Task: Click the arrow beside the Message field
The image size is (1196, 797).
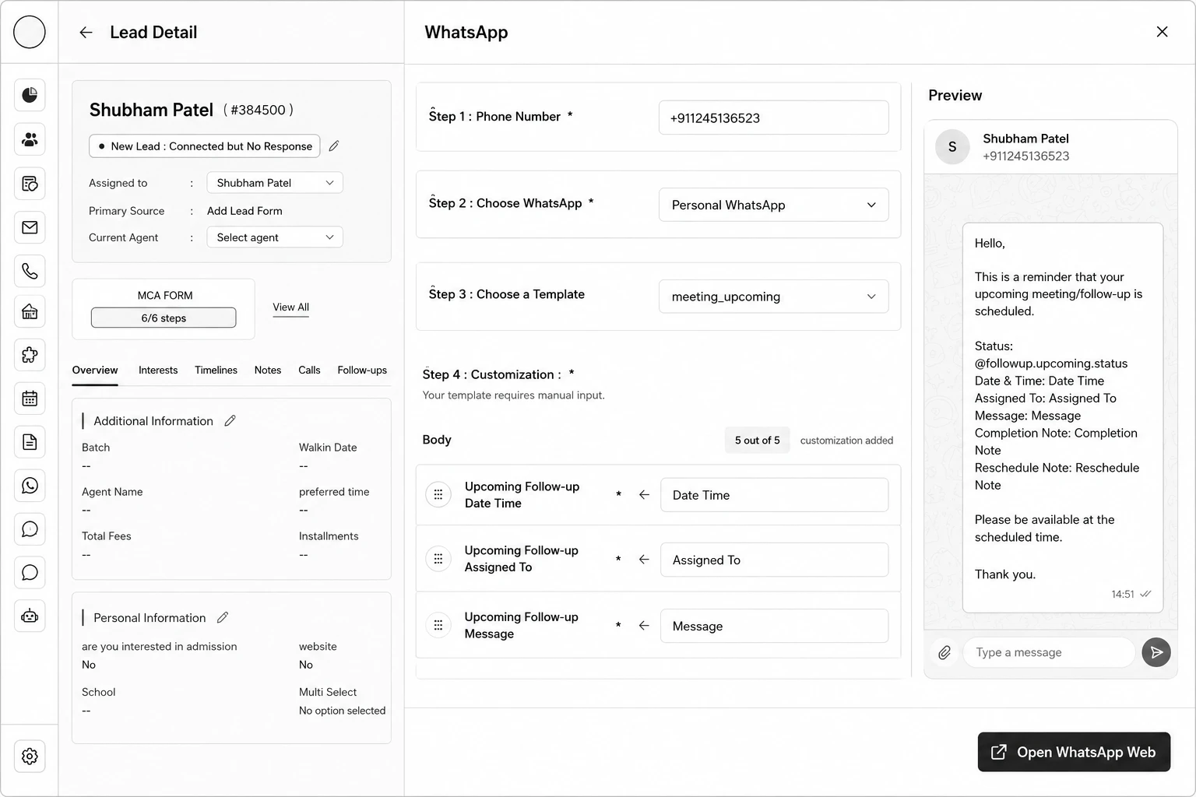Action: click(x=644, y=626)
